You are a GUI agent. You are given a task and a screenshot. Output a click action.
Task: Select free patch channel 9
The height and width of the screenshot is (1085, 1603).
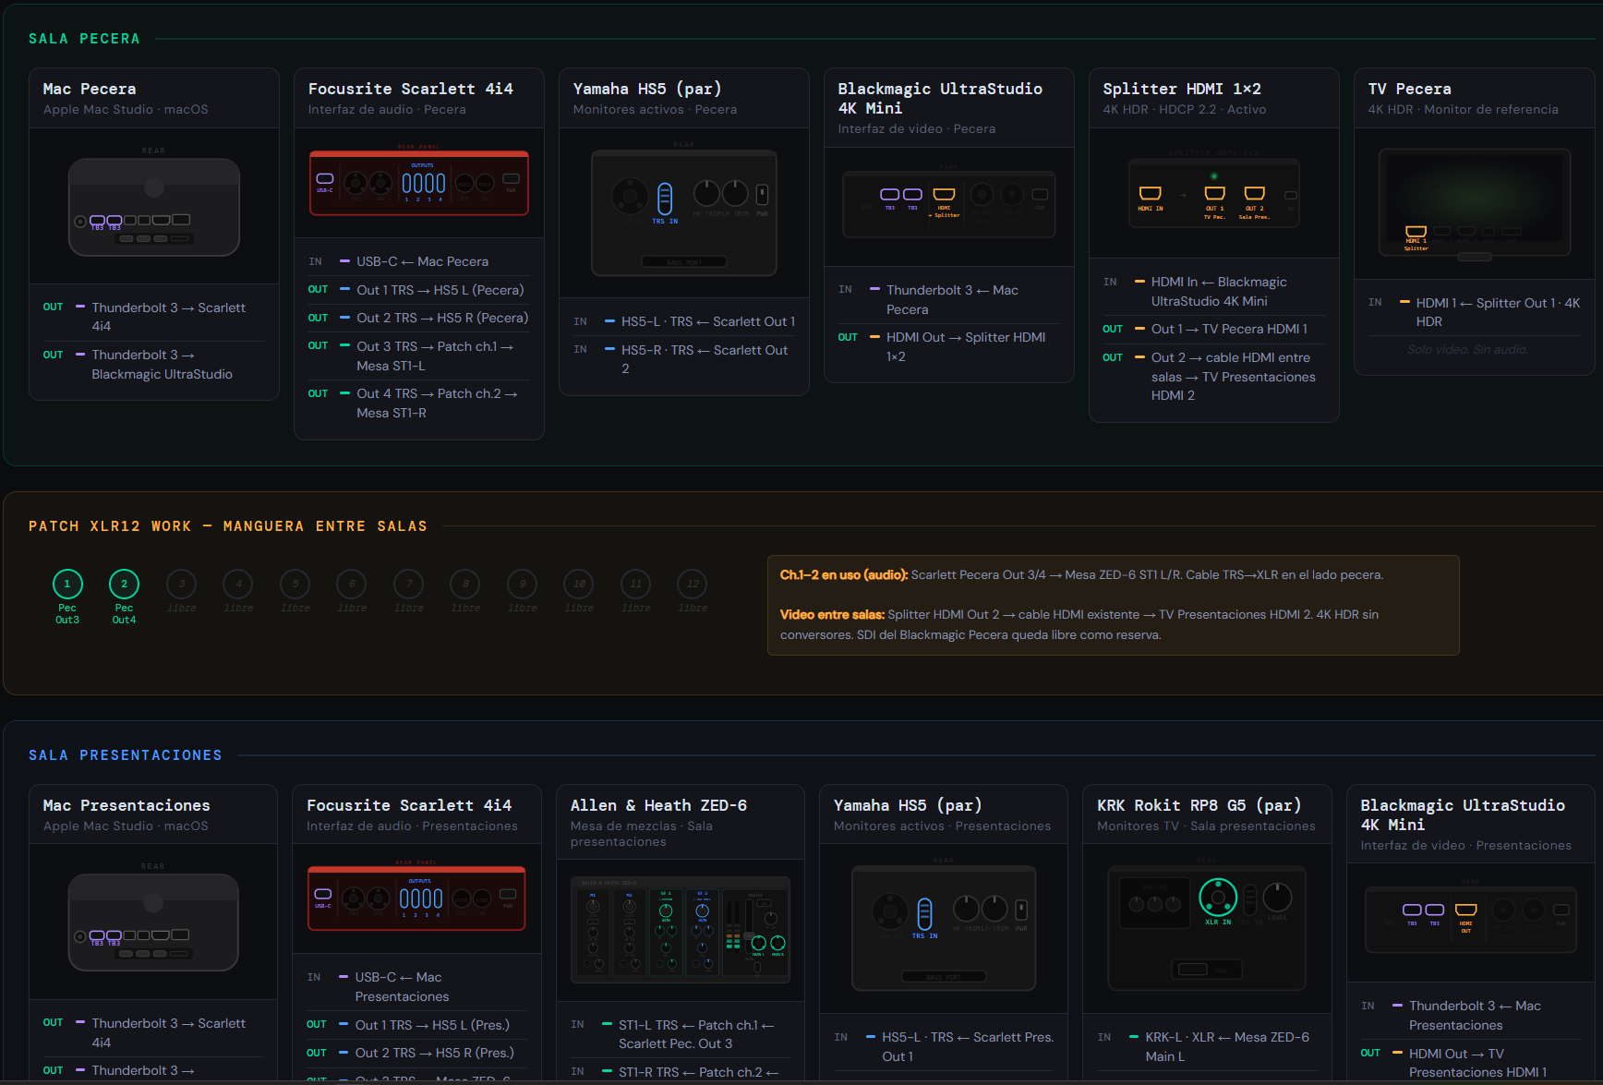pos(523,584)
